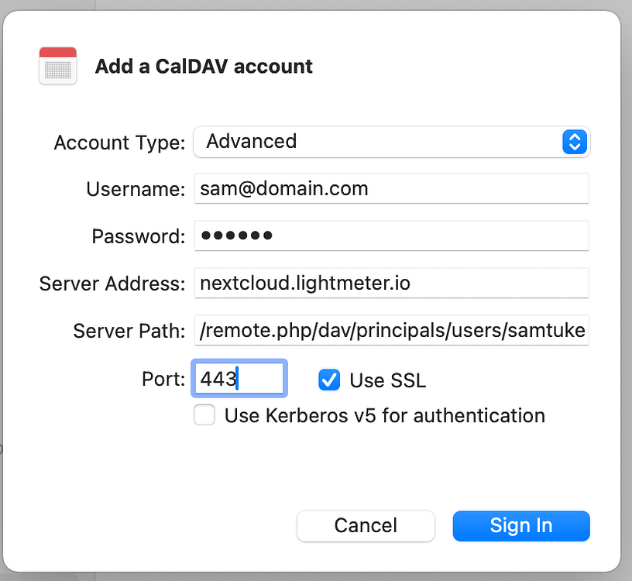Image resolution: width=632 pixels, height=581 pixels.
Task: Cancel the account setup
Action: 366,526
